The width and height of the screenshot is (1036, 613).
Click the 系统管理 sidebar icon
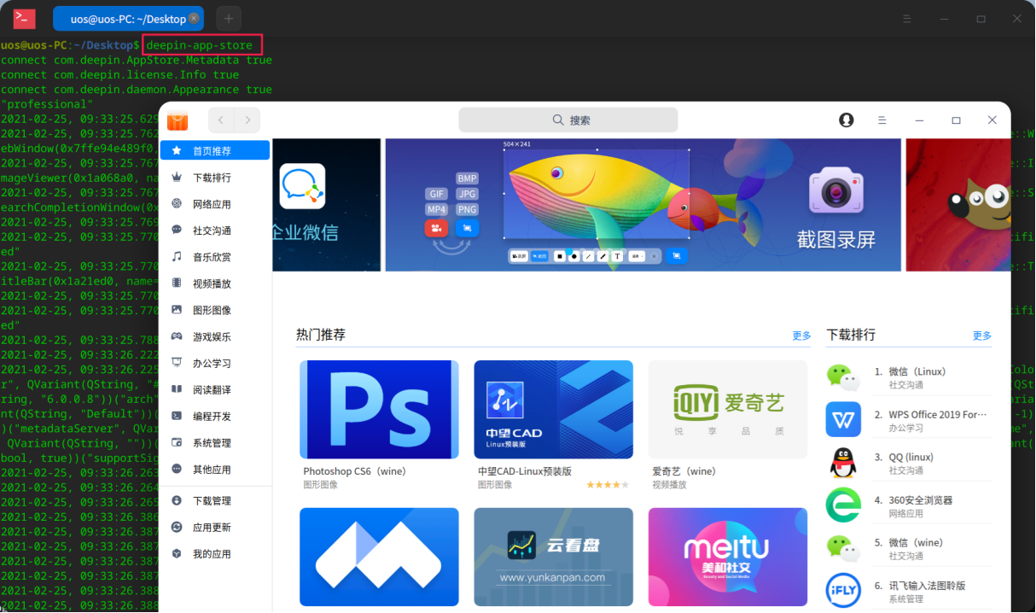[x=177, y=442]
